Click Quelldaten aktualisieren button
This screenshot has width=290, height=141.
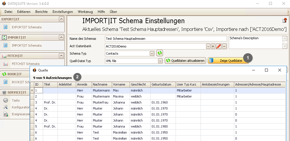(185, 61)
